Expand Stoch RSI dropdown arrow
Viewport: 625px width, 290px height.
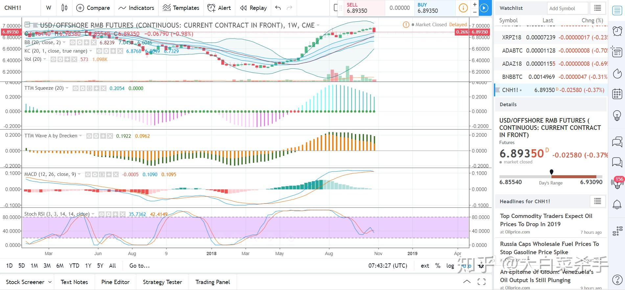click(x=93, y=214)
